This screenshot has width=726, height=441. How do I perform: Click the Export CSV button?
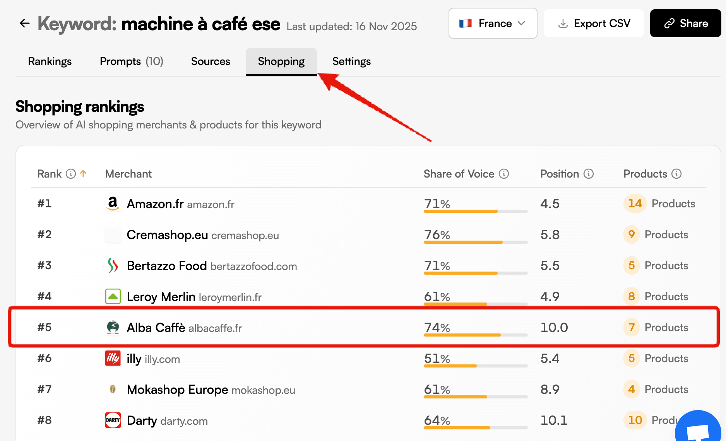click(x=594, y=23)
